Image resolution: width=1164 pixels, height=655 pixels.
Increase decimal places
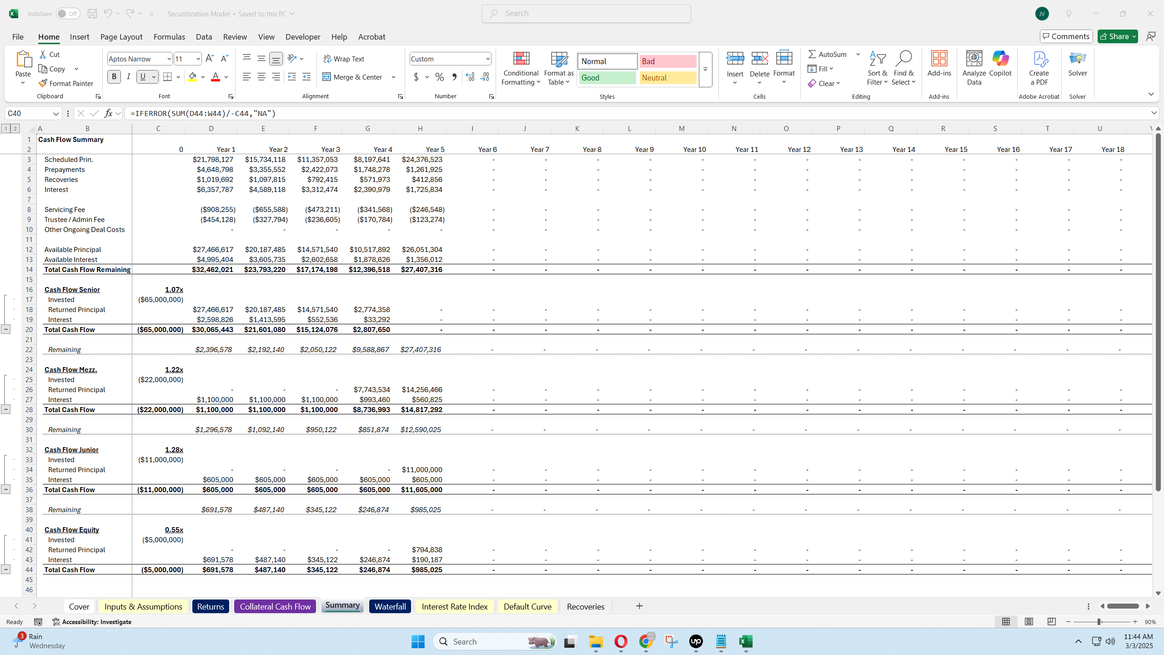pos(470,77)
